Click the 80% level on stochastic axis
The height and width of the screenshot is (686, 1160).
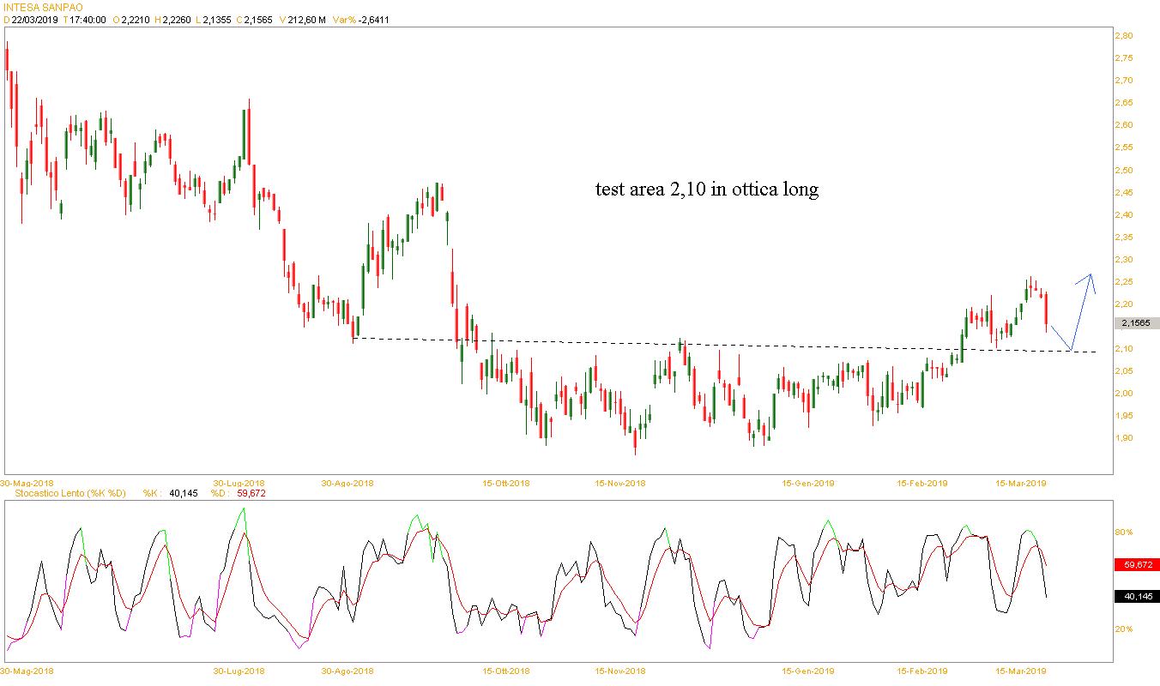click(x=1124, y=533)
